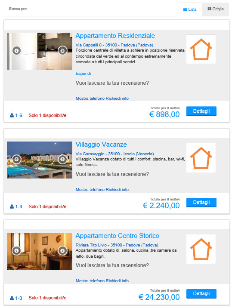Open the Villaggio Vacanze pool photo thumbnail
Viewport: 232px width, 308px height.
(40, 160)
